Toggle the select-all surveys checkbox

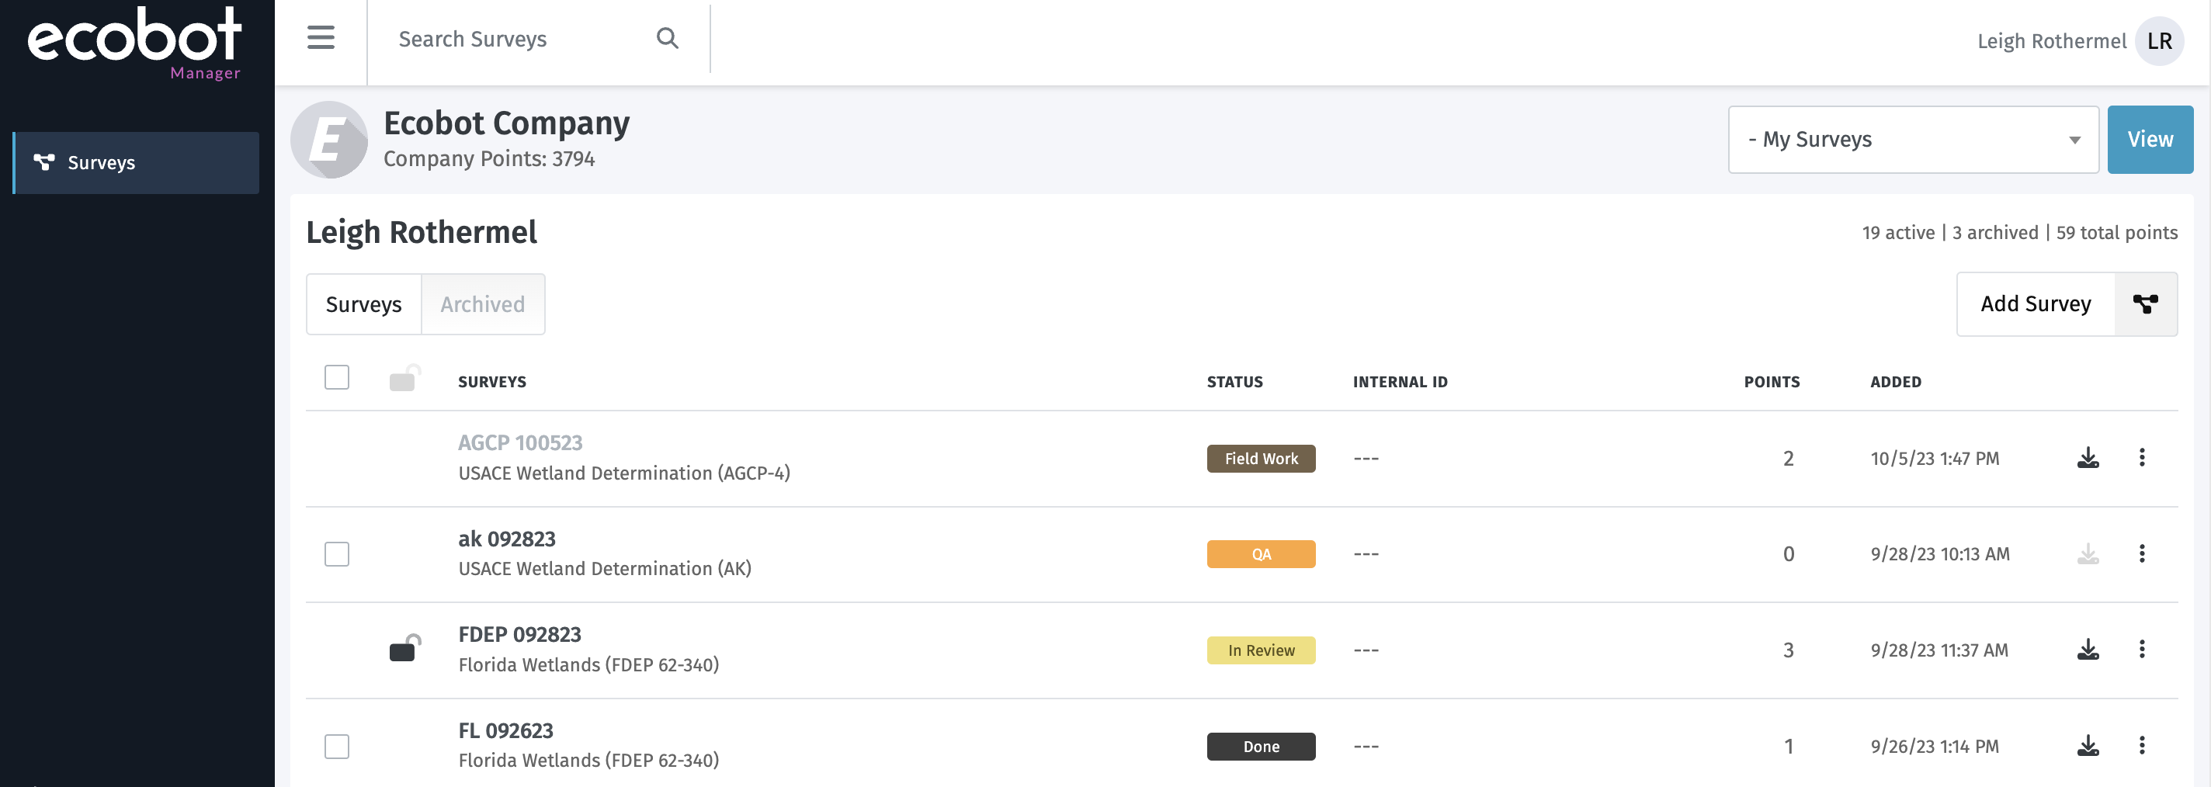pyautogui.click(x=336, y=378)
